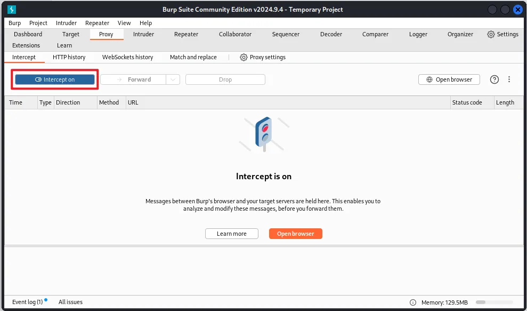Click the orange Open browser button
527x311 pixels.
(295, 234)
